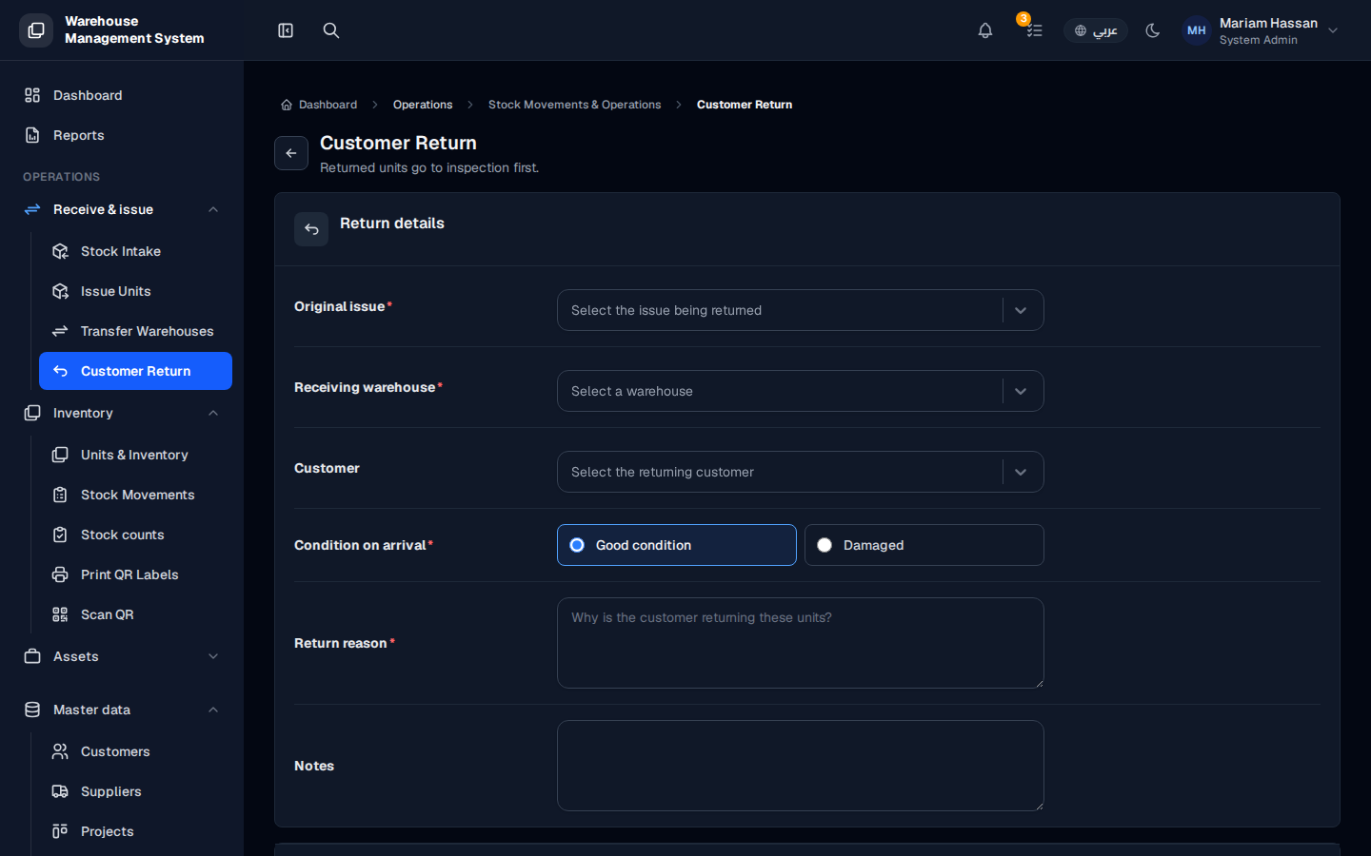Collapse the Master data section
The image size is (1371, 856).
coord(122,710)
